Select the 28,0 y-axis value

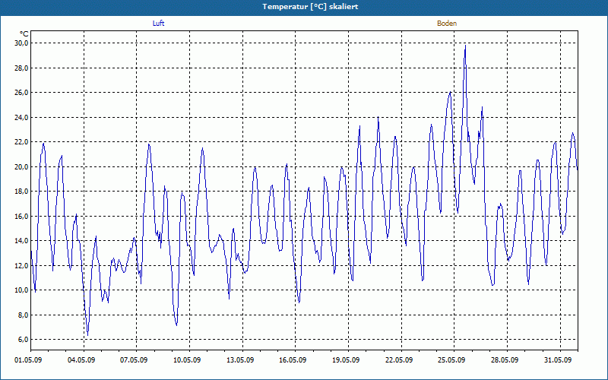22,68
